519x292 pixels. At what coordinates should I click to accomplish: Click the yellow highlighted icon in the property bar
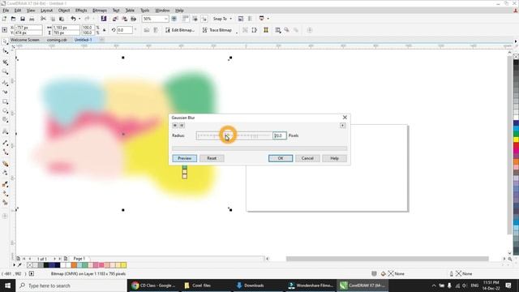tap(266, 30)
